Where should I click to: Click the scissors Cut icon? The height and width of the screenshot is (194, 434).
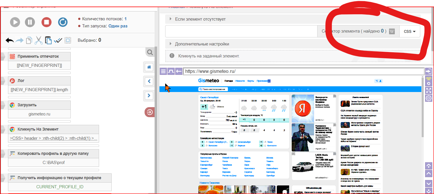39,40
